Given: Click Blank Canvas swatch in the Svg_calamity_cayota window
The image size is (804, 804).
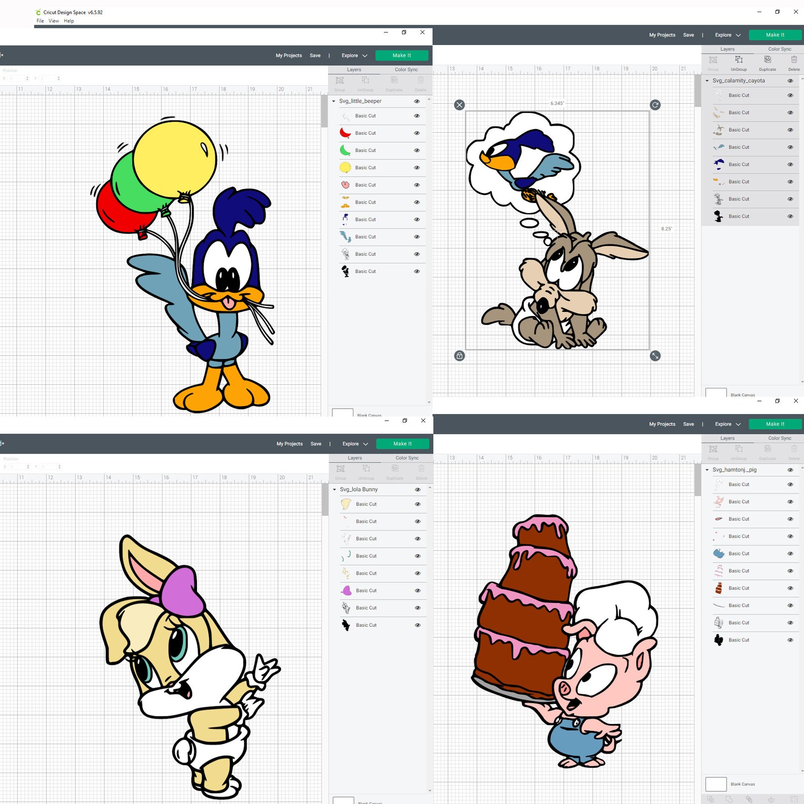Looking at the screenshot, I should (716, 392).
